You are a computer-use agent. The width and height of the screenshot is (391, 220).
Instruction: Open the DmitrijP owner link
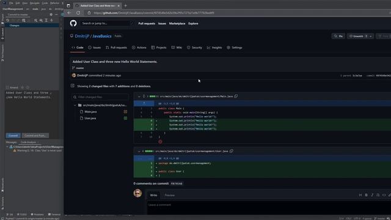[82, 36]
